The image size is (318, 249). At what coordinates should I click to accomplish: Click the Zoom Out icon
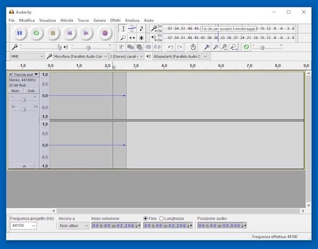pyautogui.click(x=216, y=47)
